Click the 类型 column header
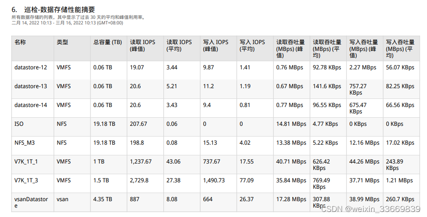427x217 pixels. click(x=62, y=42)
